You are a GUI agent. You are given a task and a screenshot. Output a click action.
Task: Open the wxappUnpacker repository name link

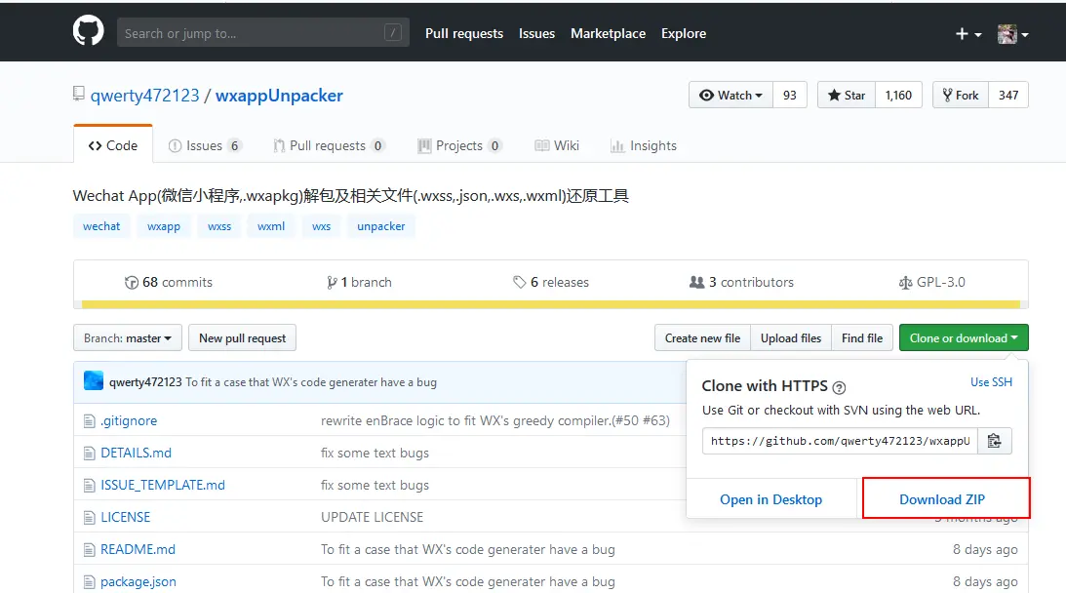[x=279, y=96]
